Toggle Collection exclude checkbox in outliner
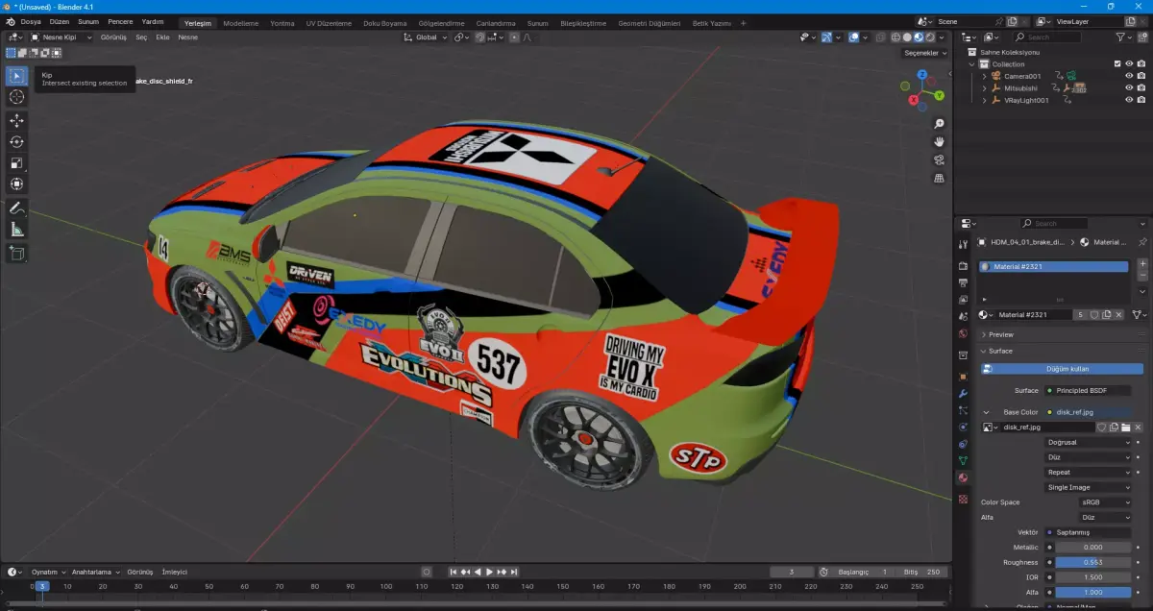This screenshot has height=611, width=1153. tap(1116, 64)
